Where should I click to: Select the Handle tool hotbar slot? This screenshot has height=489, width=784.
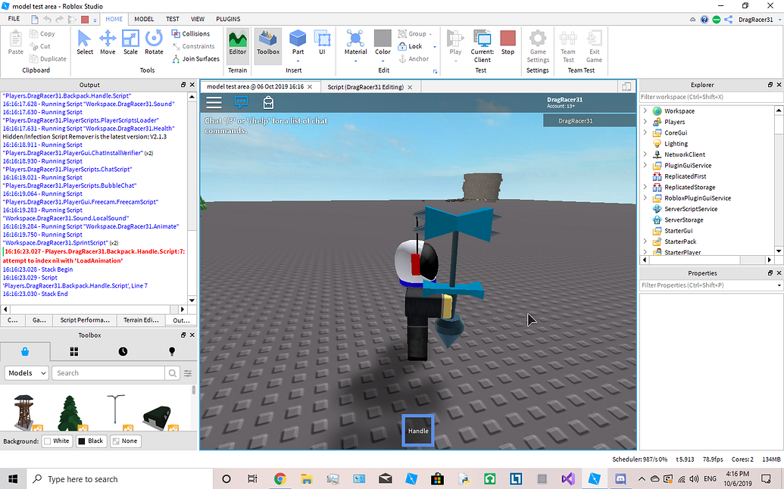pyautogui.click(x=418, y=431)
